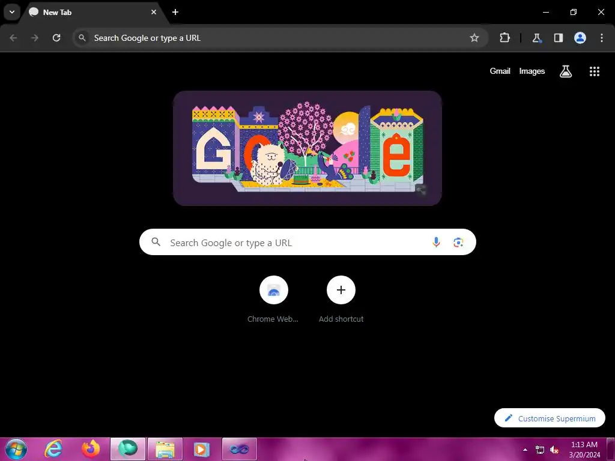Image resolution: width=615 pixels, height=461 pixels.
Task: Launch Internet Explorer from the taskbar
Action: (53, 449)
